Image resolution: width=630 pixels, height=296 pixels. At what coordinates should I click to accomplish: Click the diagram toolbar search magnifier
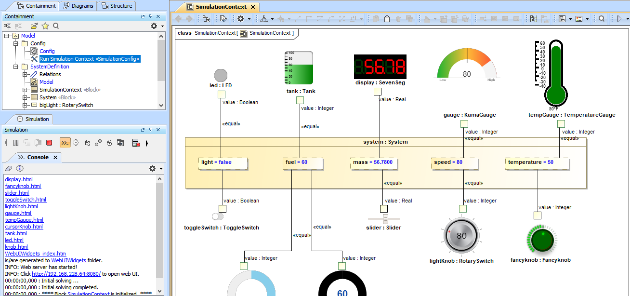click(x=602, y=19)
